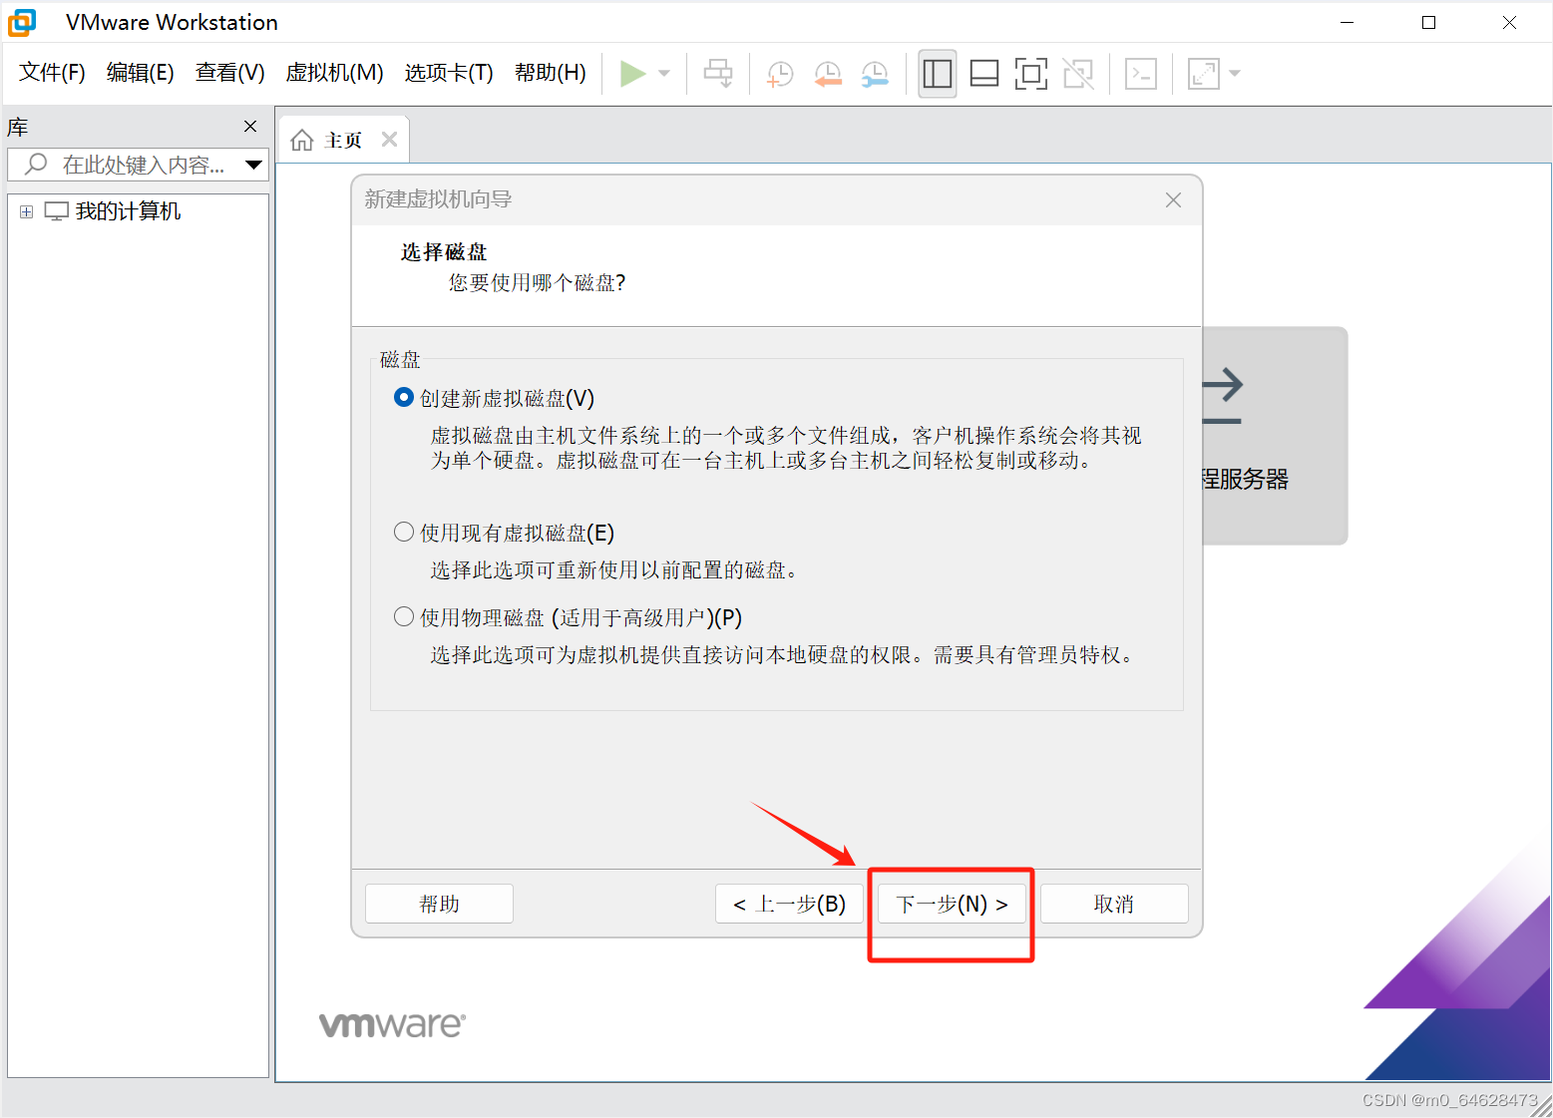This screenshot has width=1553, height=1118.
Task: Open the Snapshot Manager wrench icon
Action: (875, 73)
